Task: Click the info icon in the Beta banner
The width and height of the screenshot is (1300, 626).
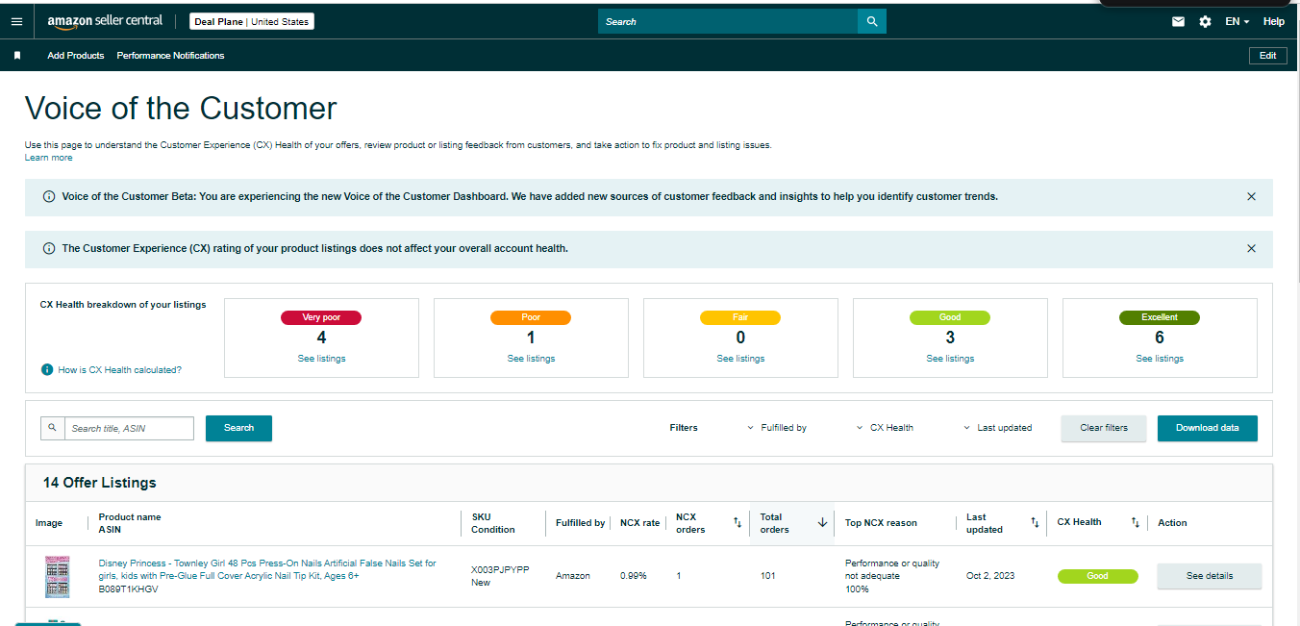Action: [49, 196]
